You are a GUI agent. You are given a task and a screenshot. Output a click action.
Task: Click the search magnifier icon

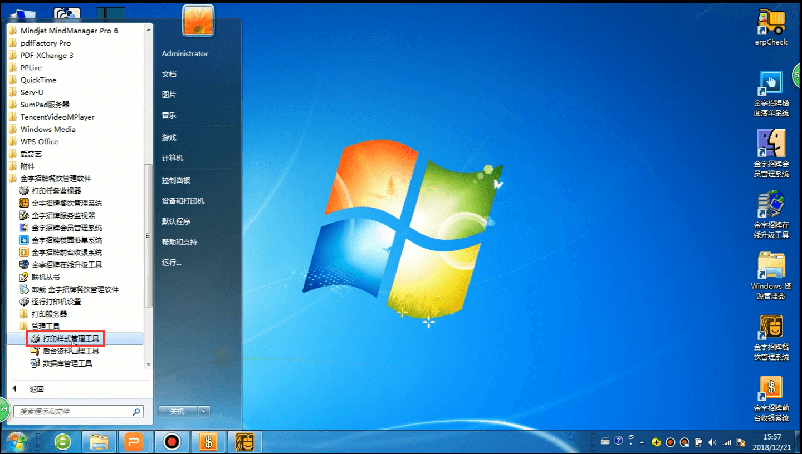[x=136, y=412]
